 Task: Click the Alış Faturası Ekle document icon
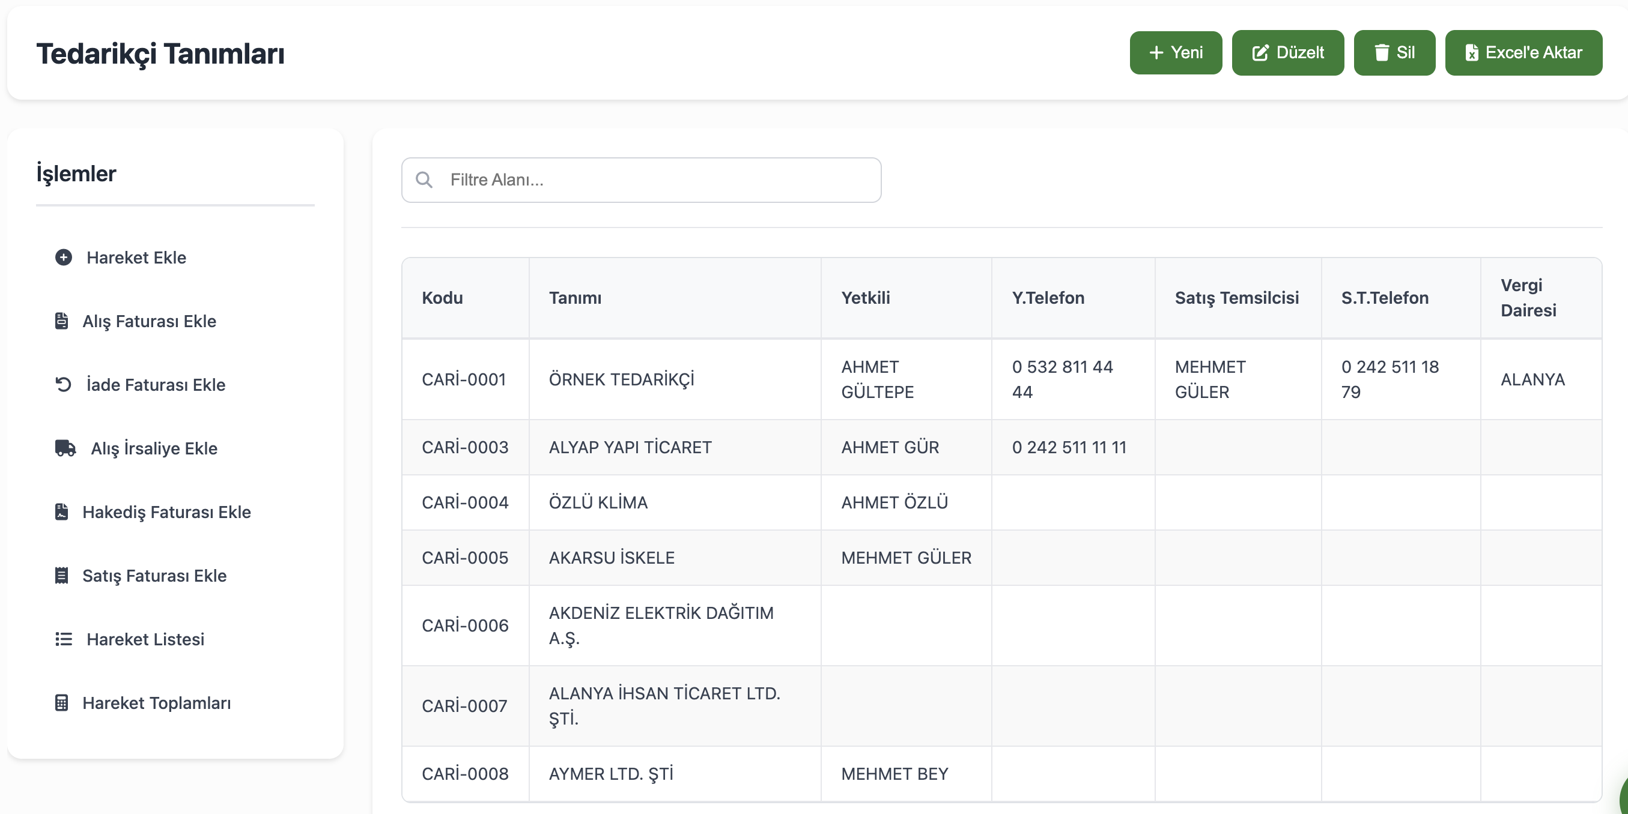tap(61, 321)
